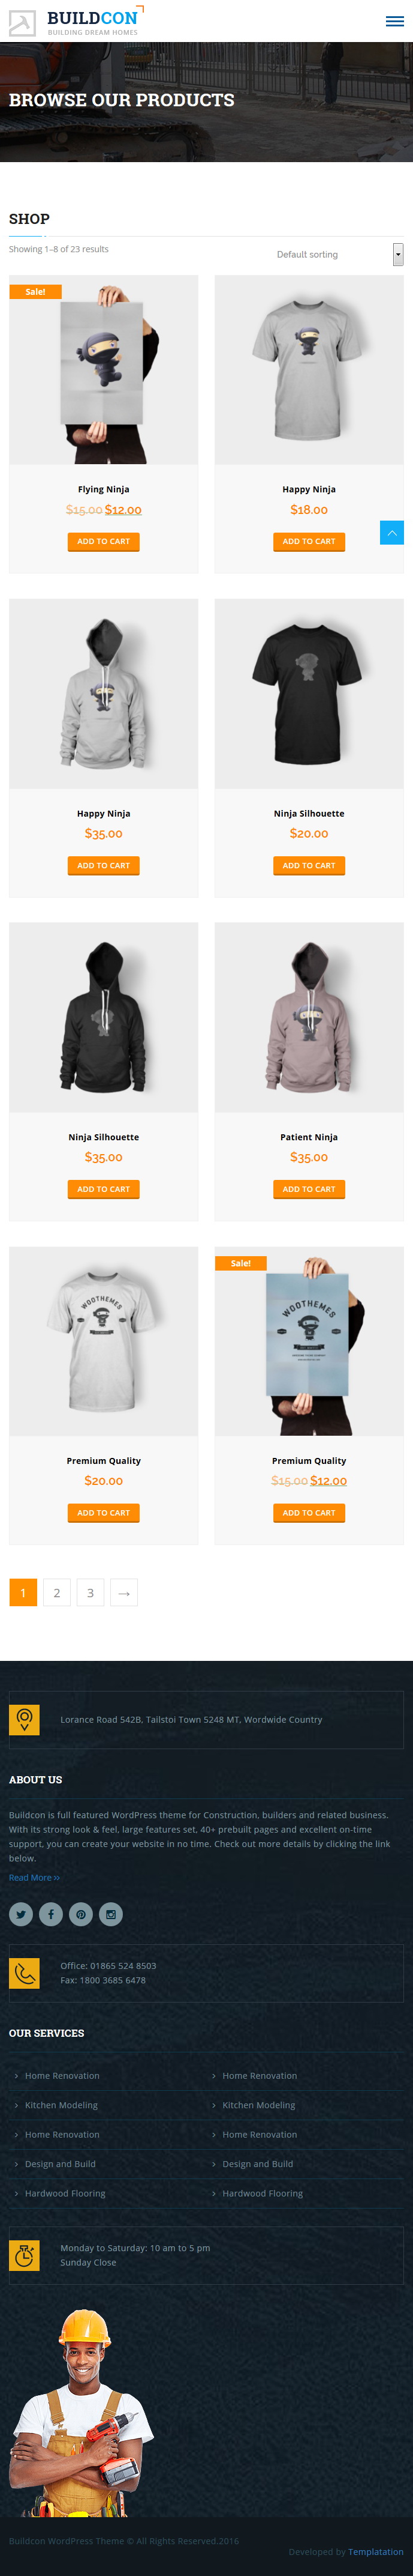The width and height of the screenshot is (413, 2576).
Task: Open the Twitter social icon
Action: tap(21, 1914)
